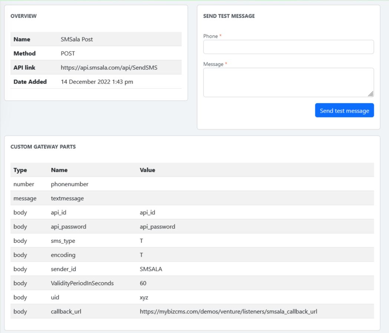Click the api.smsala.com SendSMS API link
389x333 pixels.
pos(109,68)
